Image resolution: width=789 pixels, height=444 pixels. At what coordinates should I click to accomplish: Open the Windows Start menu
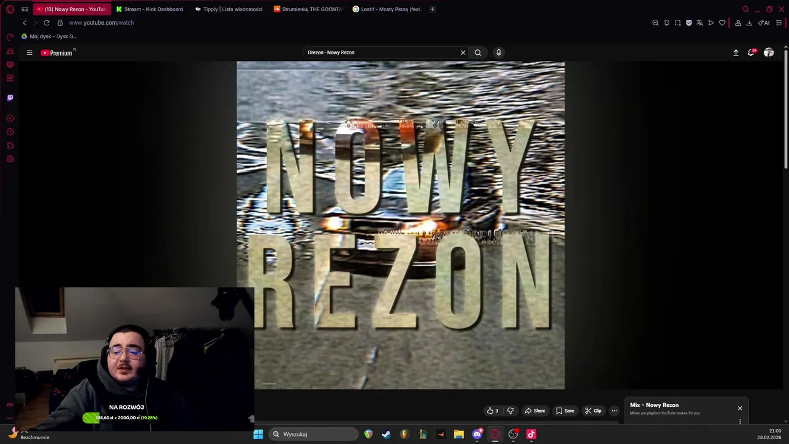point(258,434)
